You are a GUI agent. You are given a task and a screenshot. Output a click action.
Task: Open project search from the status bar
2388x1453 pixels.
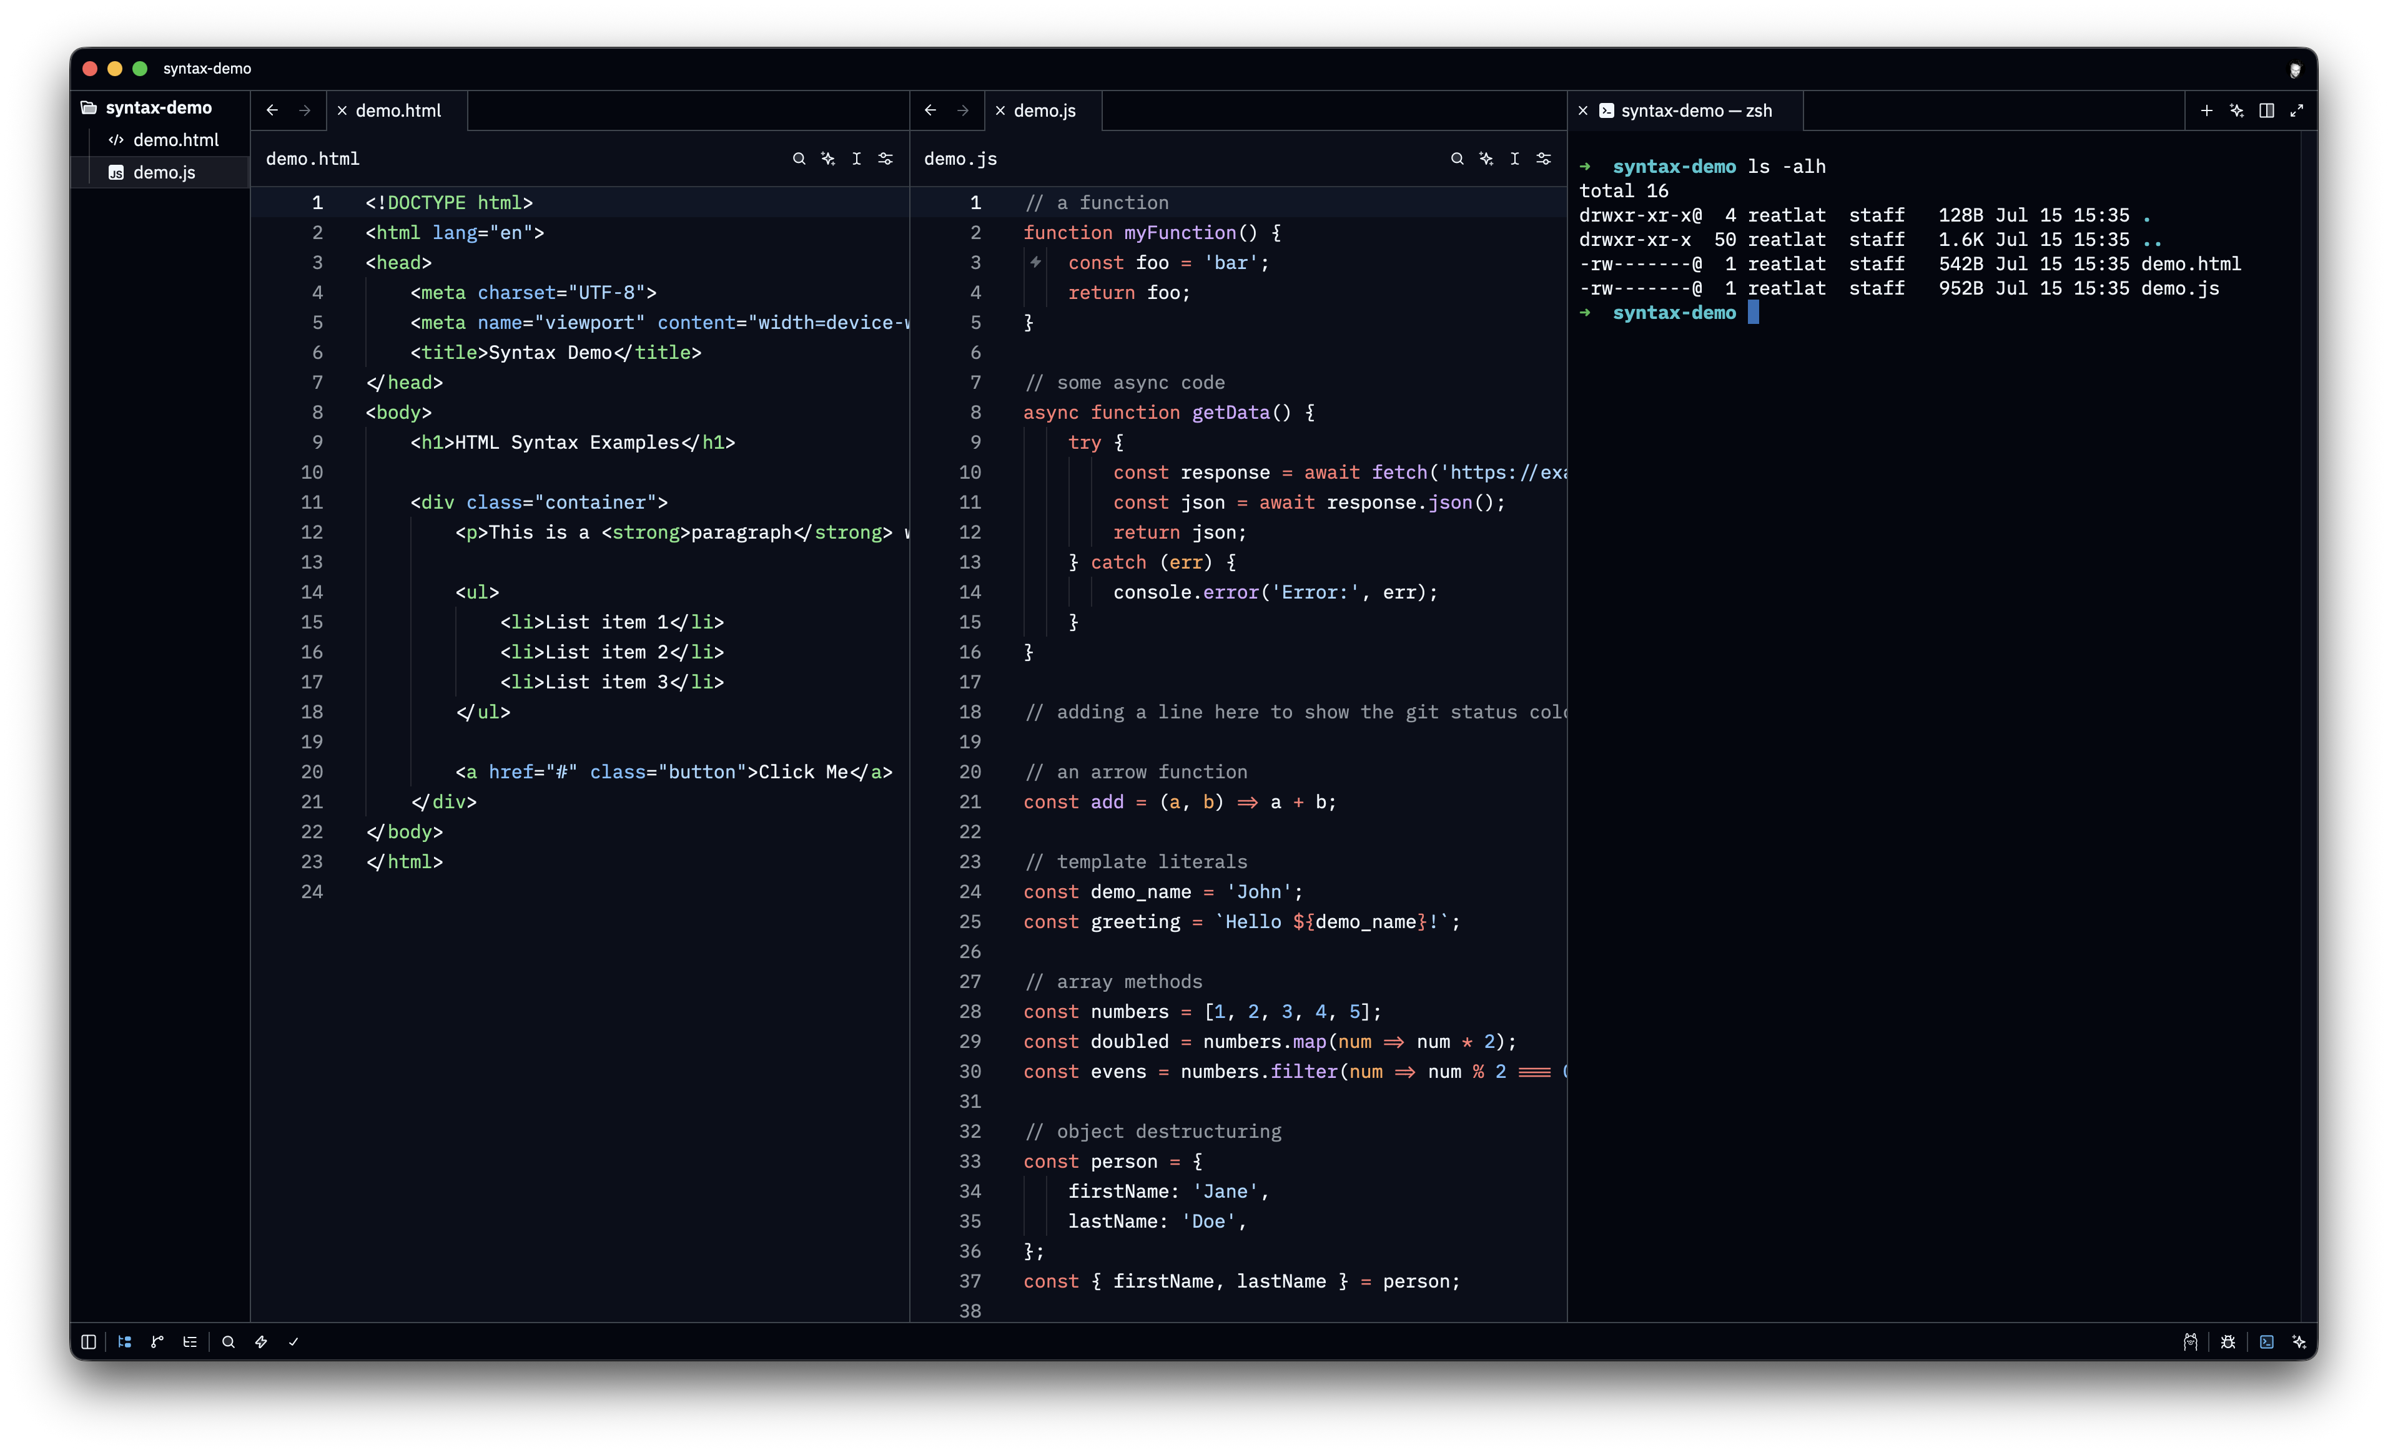coord(229,1342)
